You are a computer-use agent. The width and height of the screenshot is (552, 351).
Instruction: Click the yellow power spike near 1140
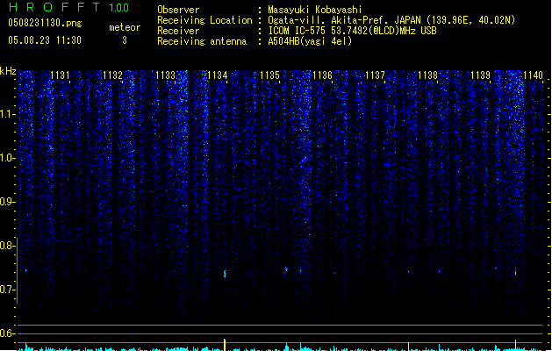click(x=516, y=345)
